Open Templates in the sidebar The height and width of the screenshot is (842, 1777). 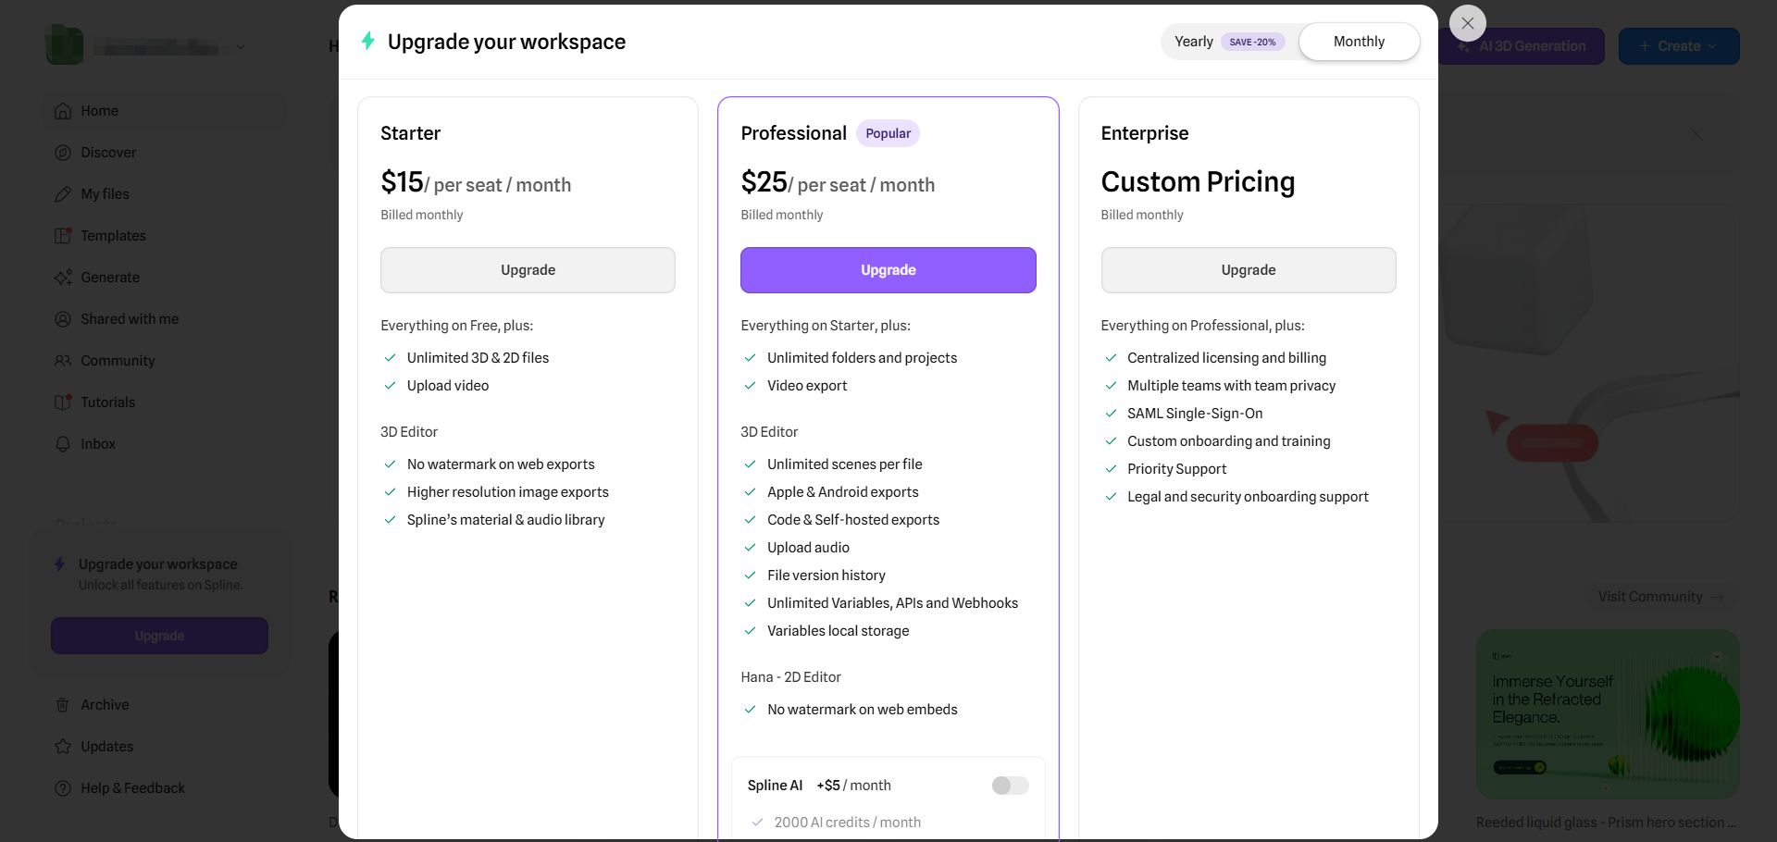pos(165,236)
